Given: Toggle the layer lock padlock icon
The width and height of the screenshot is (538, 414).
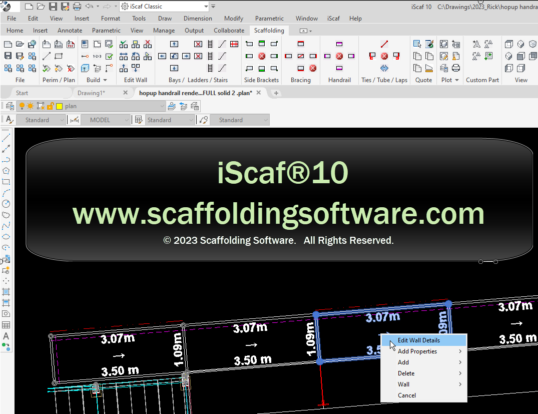Looking at the screenshot, I should tap(51, 106).
